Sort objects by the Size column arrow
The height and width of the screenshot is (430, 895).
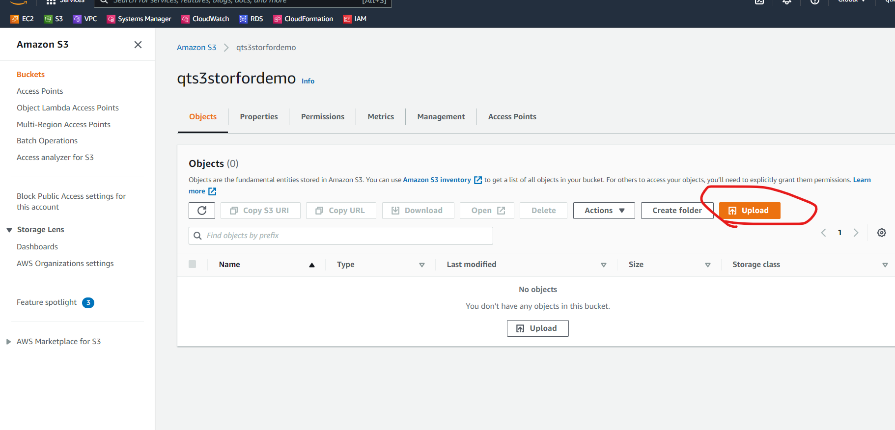708,265
